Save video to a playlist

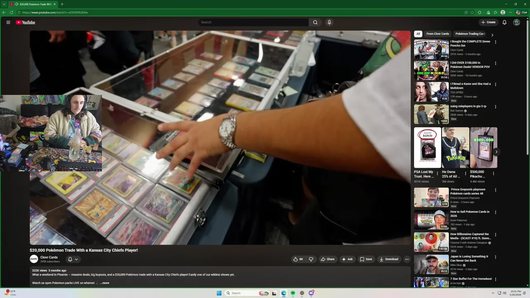(x=366, y=259)
